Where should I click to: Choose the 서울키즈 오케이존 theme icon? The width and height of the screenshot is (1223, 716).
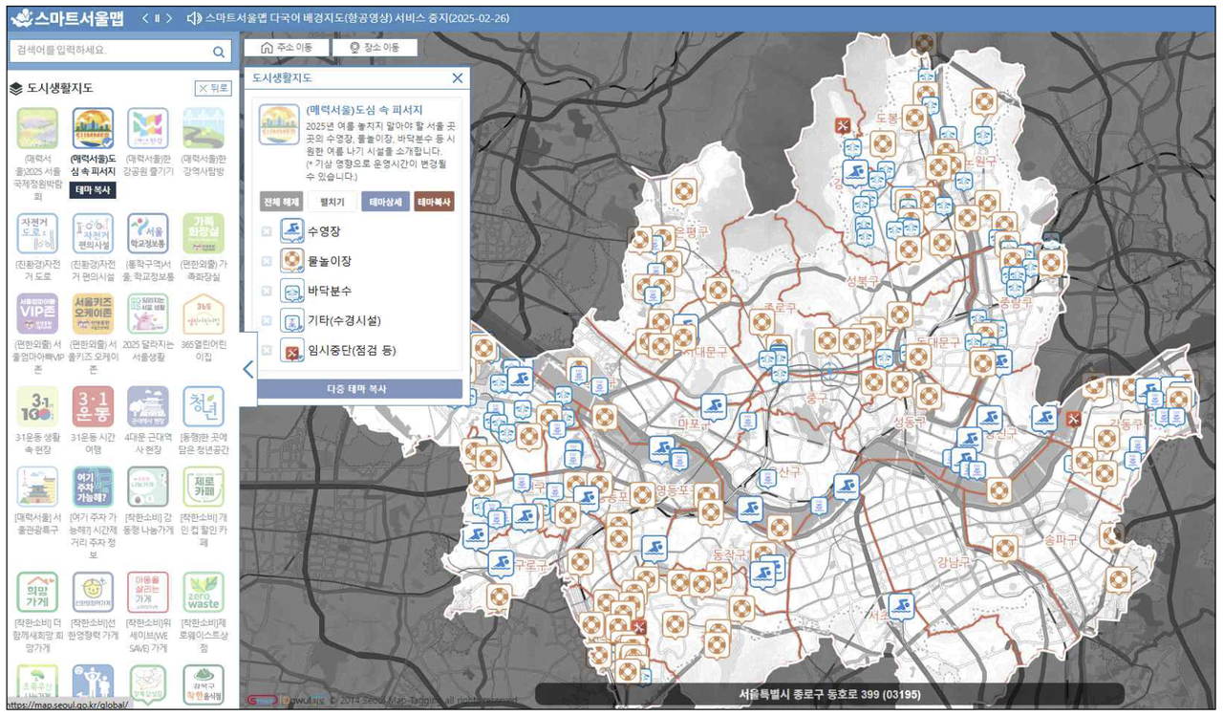tap(93, 314)
